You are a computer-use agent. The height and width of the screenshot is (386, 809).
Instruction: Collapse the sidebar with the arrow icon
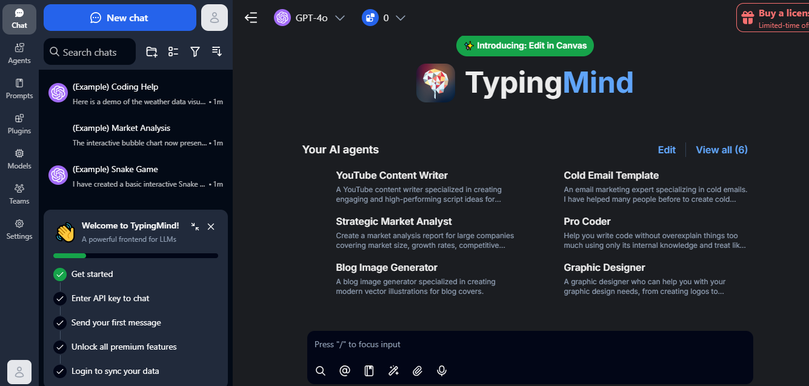(x=251, y=18)
